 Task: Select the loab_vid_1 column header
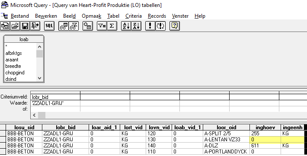click(187, 127)
